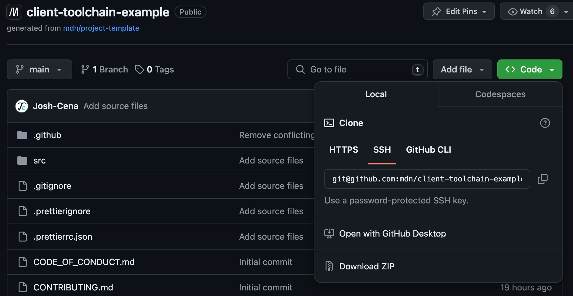Image resolution: width=573 pixels, height=296 pixels.
Task: Open the main branch dropdown
Action: [x=39, y=69]
